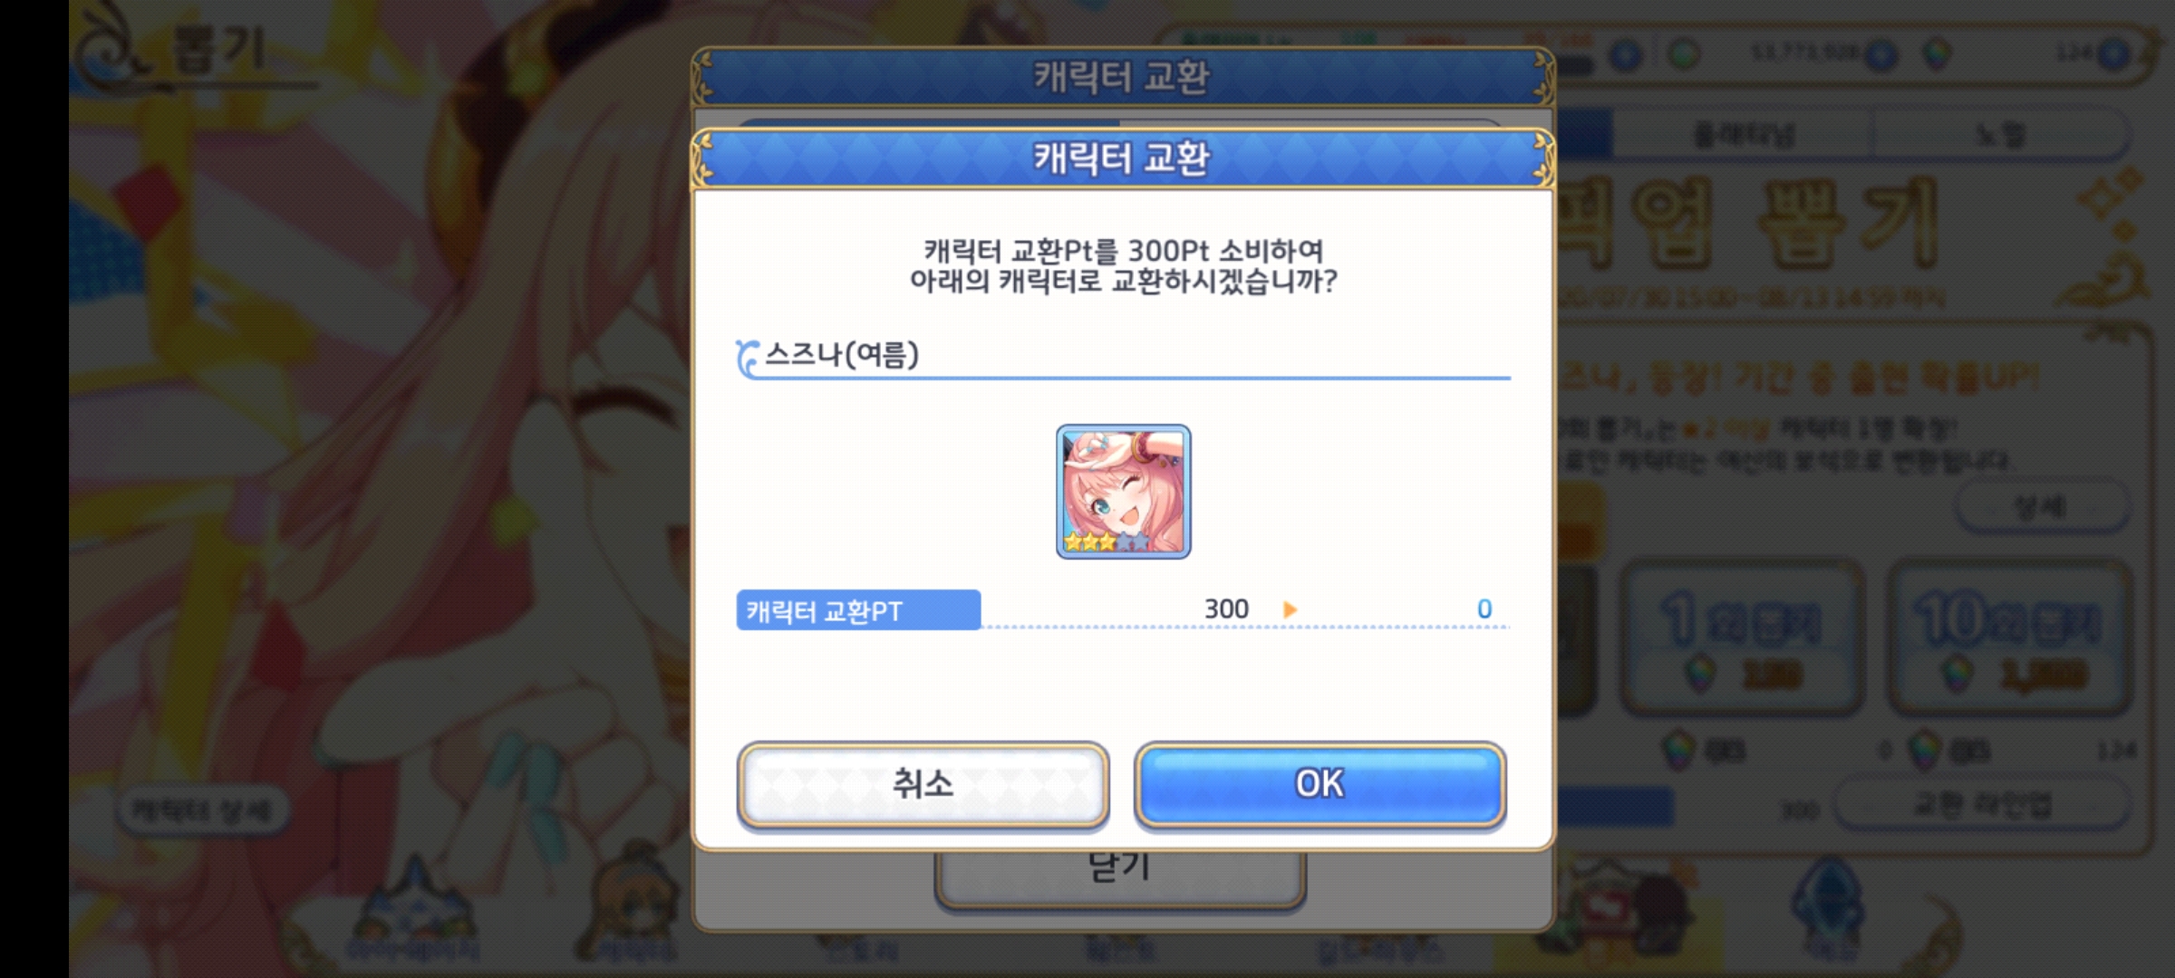Switch to the 플래티넘 gacha tab
This screenshot has width=2175, height=978.
point(1744,135)
